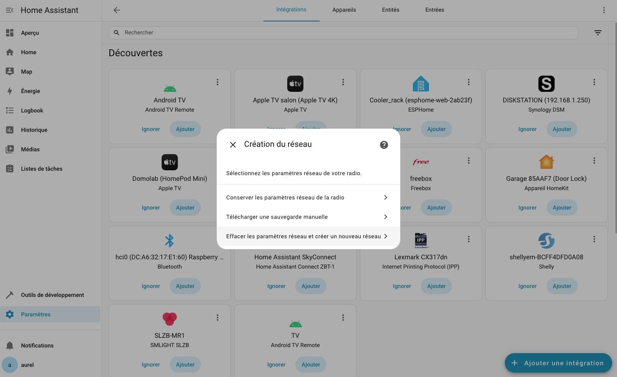Open the filter icon beside search

click(x=598, y=33)
